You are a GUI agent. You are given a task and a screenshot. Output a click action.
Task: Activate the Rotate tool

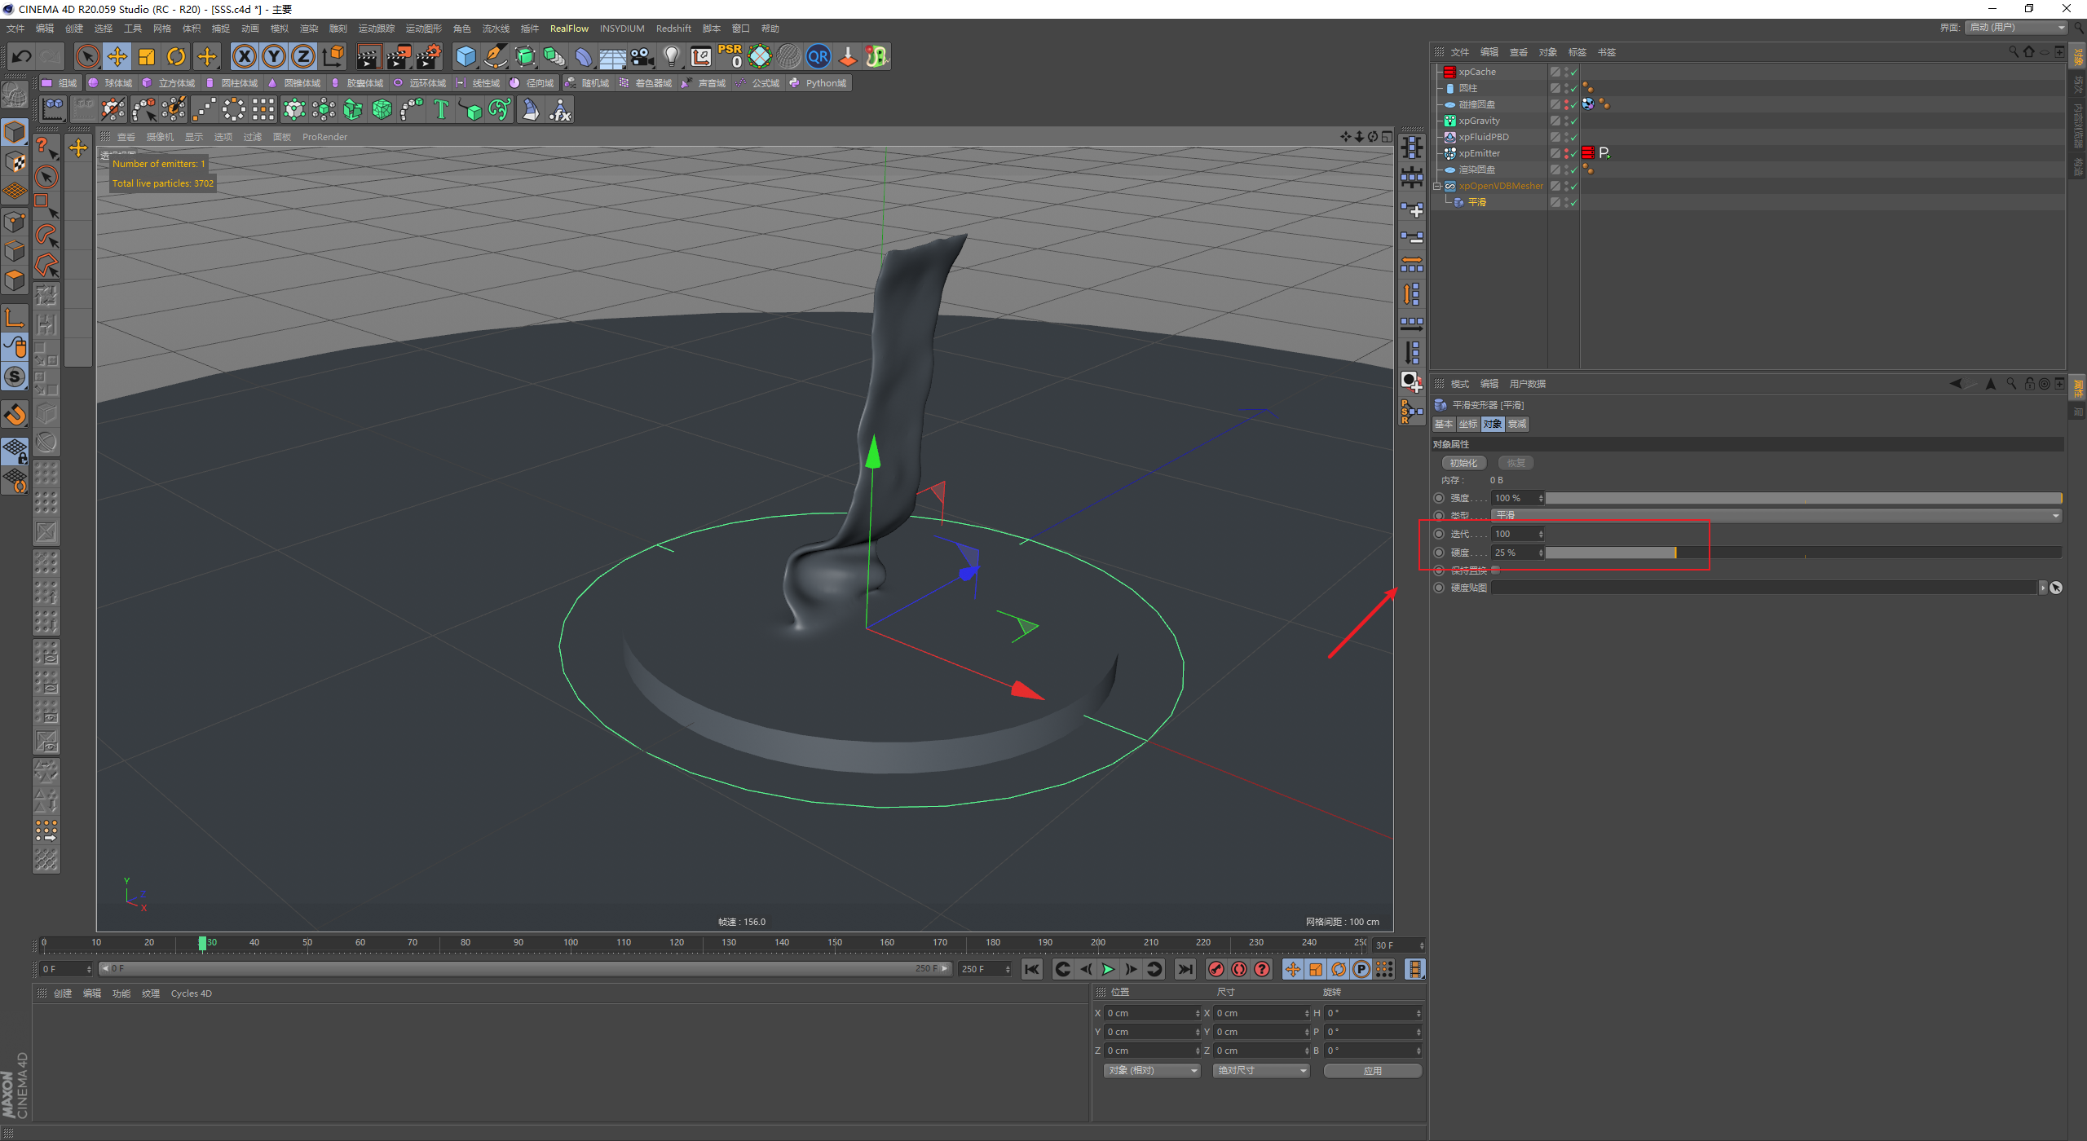pos(176,56)
